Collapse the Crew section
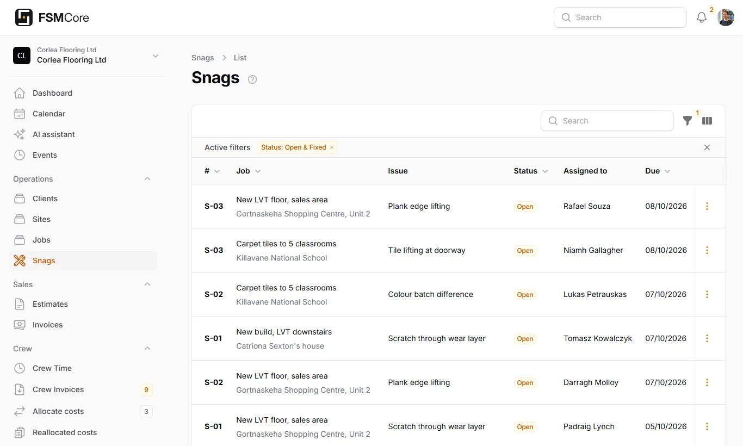The height and width of the screenshot is (446, 743). point(147,349)
